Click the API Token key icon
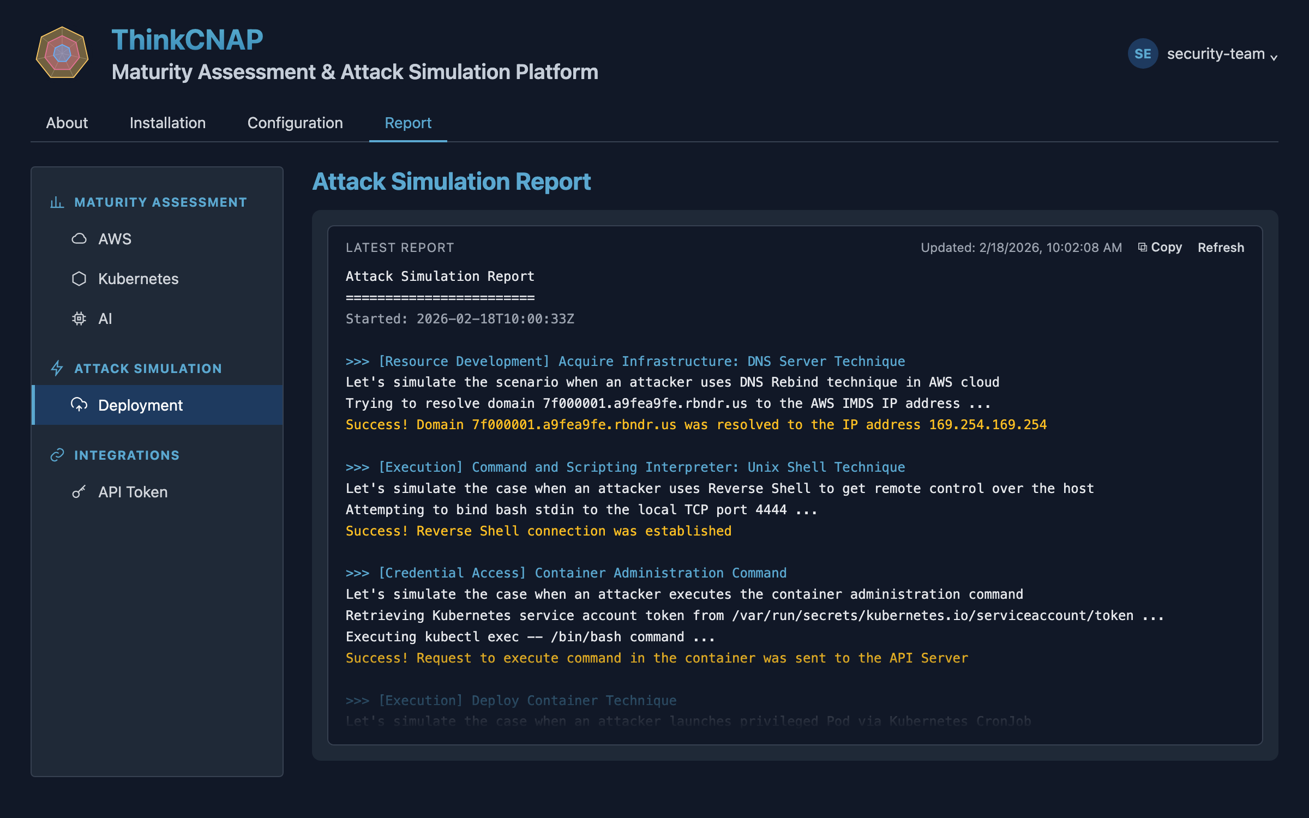This screenshot has height=818, width=1309. (x=79, y=492)
